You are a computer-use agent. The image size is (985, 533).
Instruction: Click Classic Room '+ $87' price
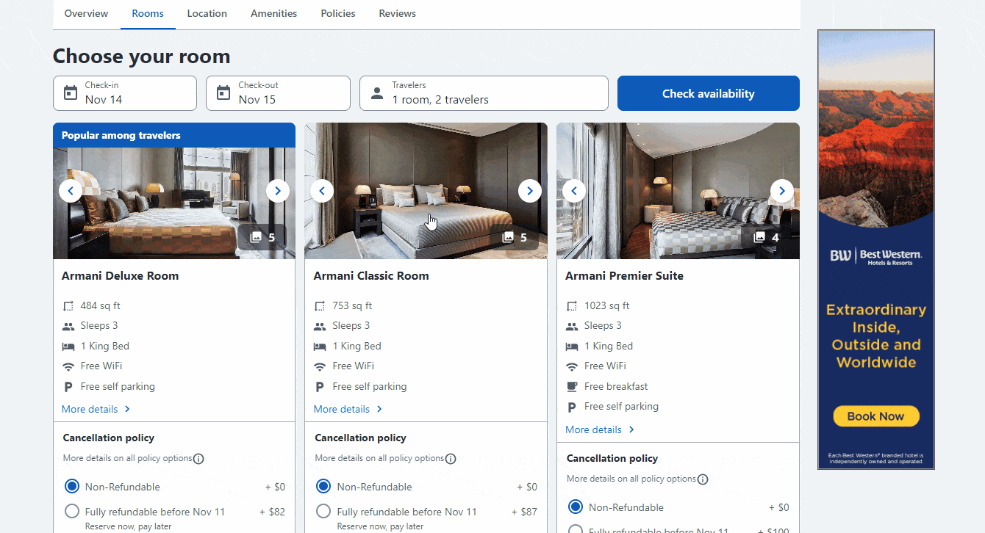coord(524,512)
